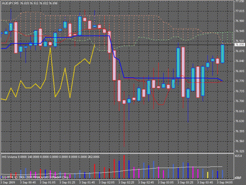Select the highlighted current price tag 76.898
Image resolution: width=246 pixels, height=185 pixels.
[240, 45]
